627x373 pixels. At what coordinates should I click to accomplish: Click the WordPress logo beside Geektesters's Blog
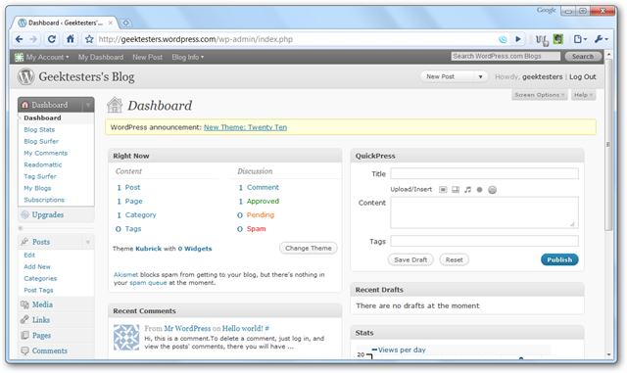[x=26, y=76]
